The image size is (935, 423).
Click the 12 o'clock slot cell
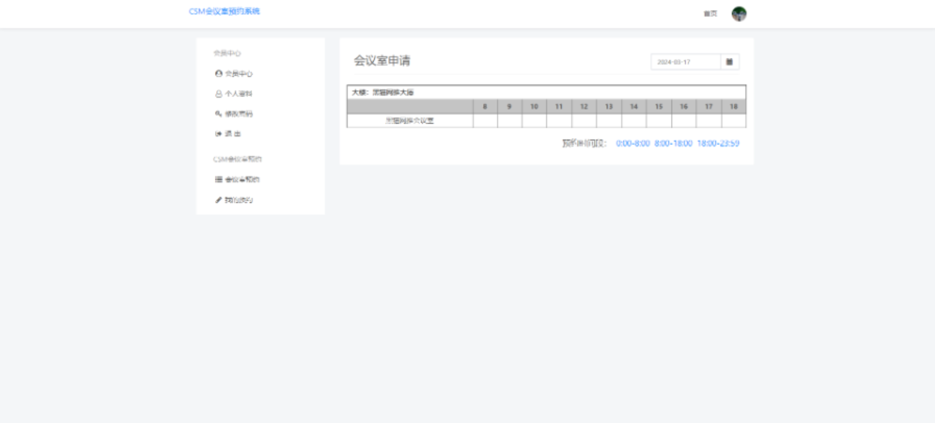[x=584, y=121]
